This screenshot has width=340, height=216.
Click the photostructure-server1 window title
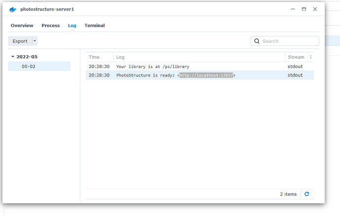pyautogui.click(x=47, y=9)
